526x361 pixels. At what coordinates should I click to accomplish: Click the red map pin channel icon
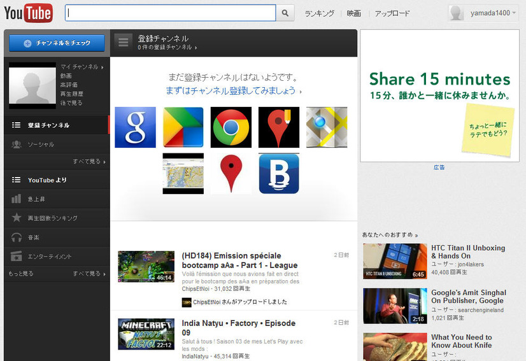coord(231,173)
